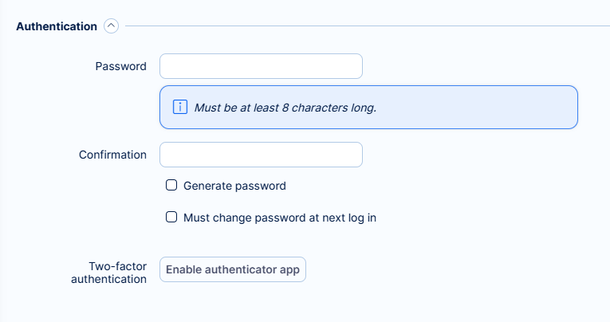The image size is (610, 322).
Task: Focus the Confirmation input field
Action: click(x=261, y=155)
